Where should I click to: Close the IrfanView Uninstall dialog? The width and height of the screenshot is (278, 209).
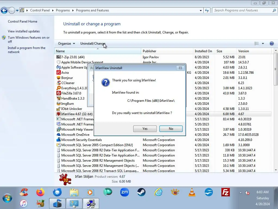[x=180, y=68]
